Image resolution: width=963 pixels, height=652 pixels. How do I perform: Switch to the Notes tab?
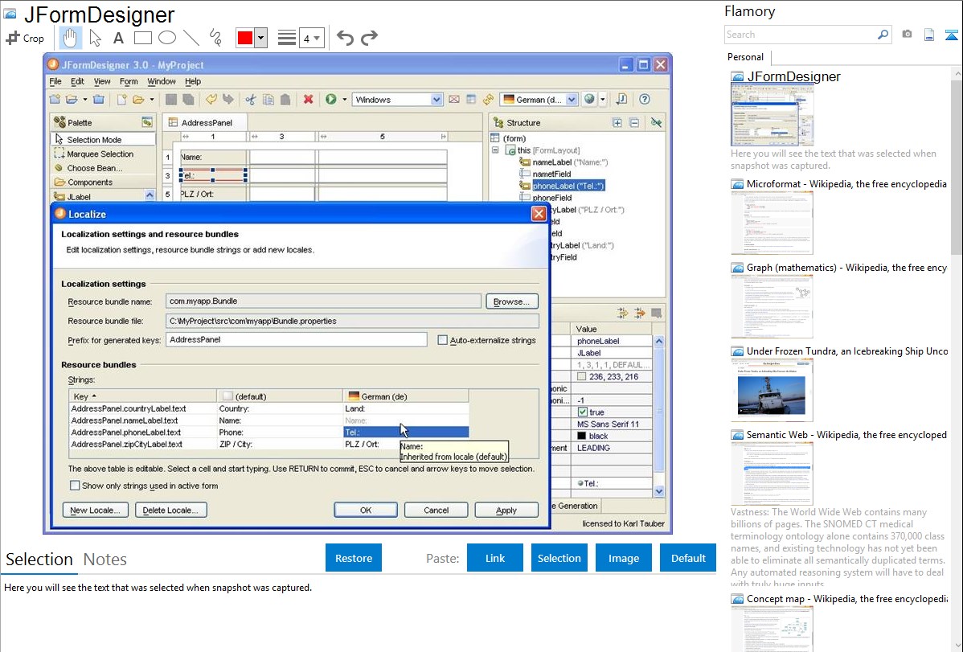pyautogui.click(x=105, y=560)
